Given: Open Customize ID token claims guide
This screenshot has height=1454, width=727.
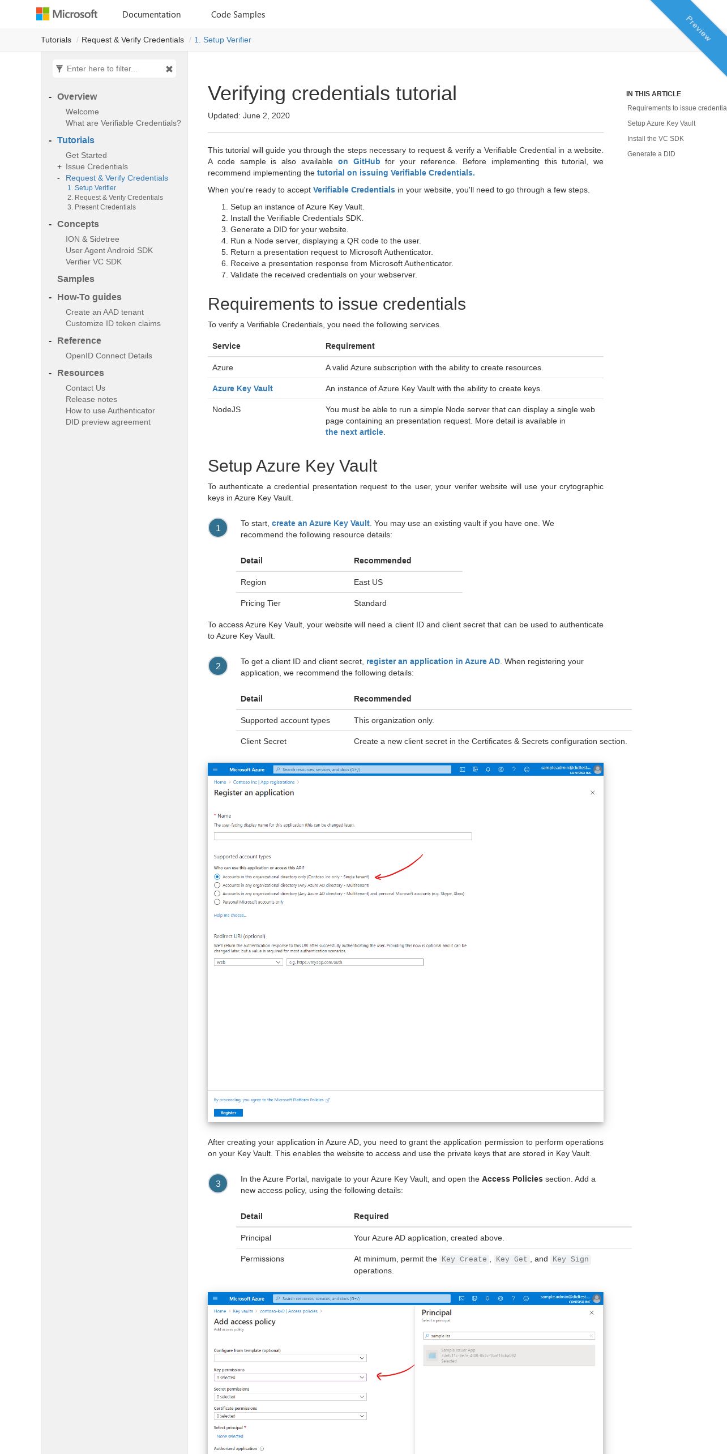Looking at the screenshot, I should coord(113,323).
